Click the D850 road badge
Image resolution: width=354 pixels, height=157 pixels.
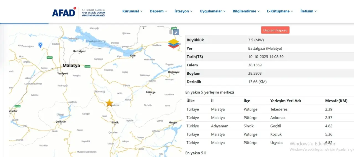coord(17,106)
